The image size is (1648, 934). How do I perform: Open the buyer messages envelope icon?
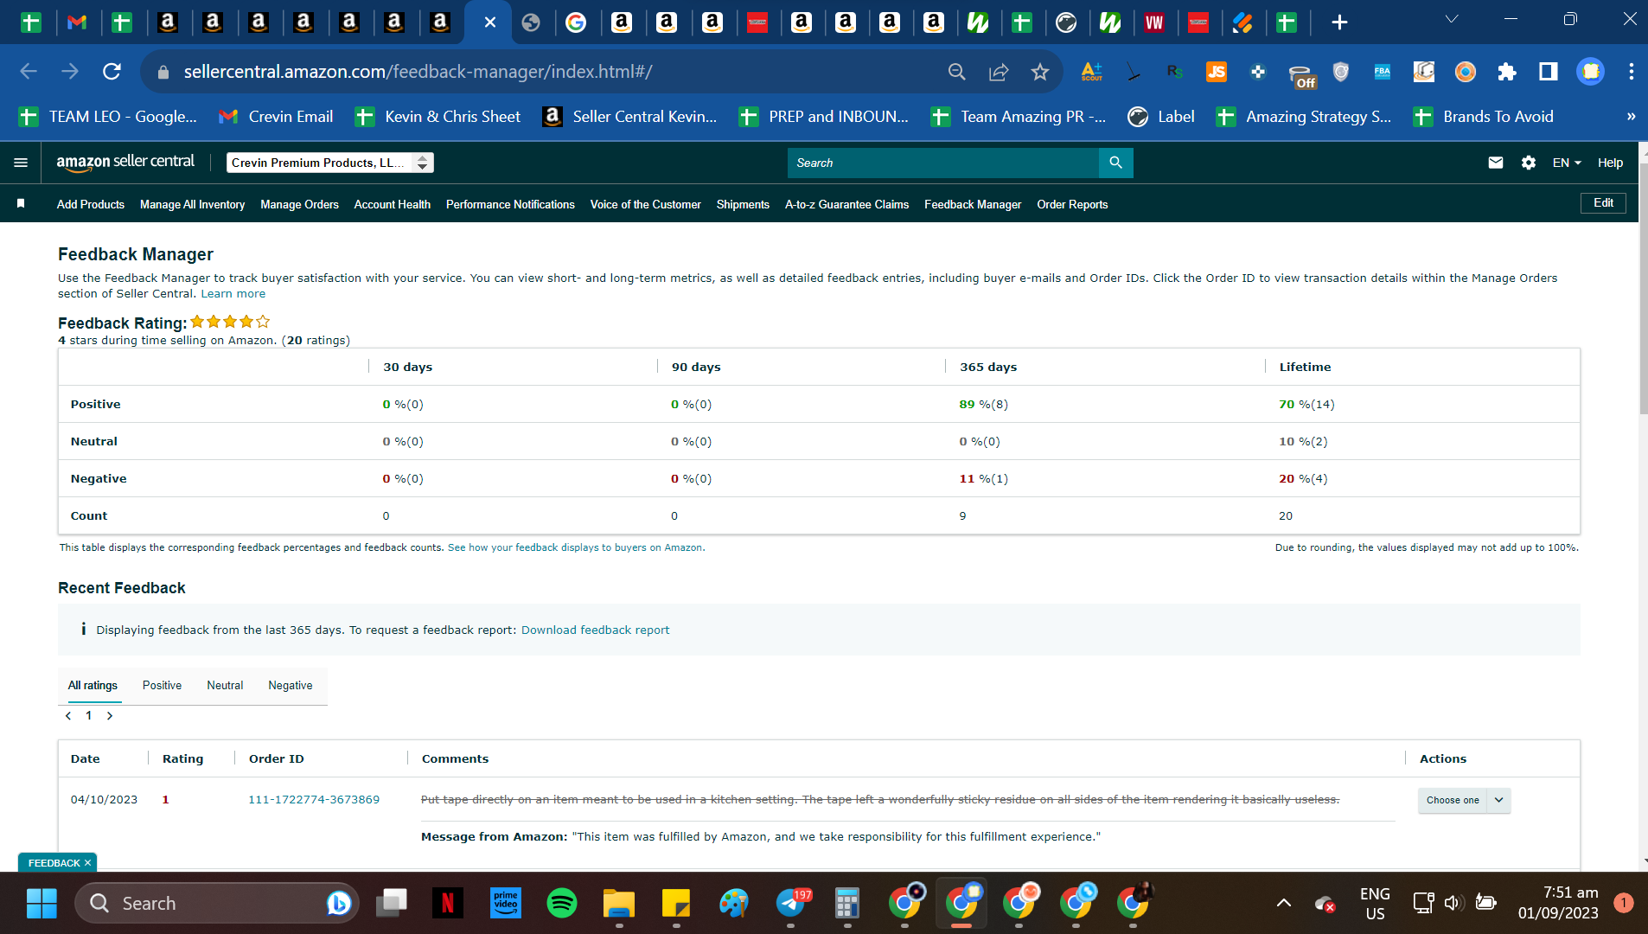1495,163
